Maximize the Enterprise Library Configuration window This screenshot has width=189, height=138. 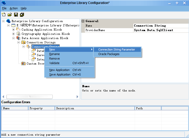point(177,3)
